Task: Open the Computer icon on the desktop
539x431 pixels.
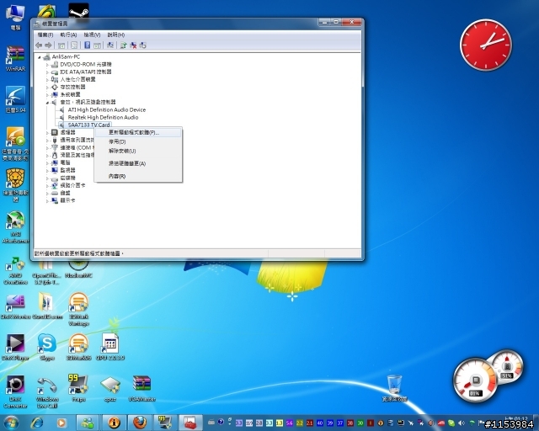Action: pyautogui.click(x=15, y=17)
